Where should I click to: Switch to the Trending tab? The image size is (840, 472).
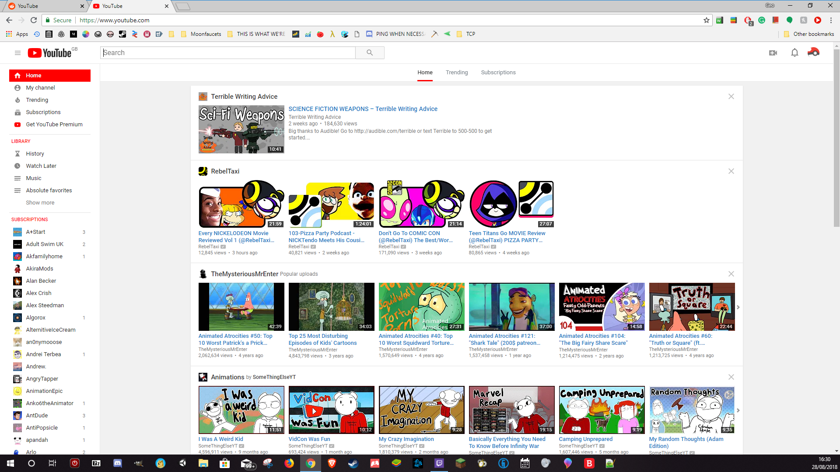(x=457, y=72)
